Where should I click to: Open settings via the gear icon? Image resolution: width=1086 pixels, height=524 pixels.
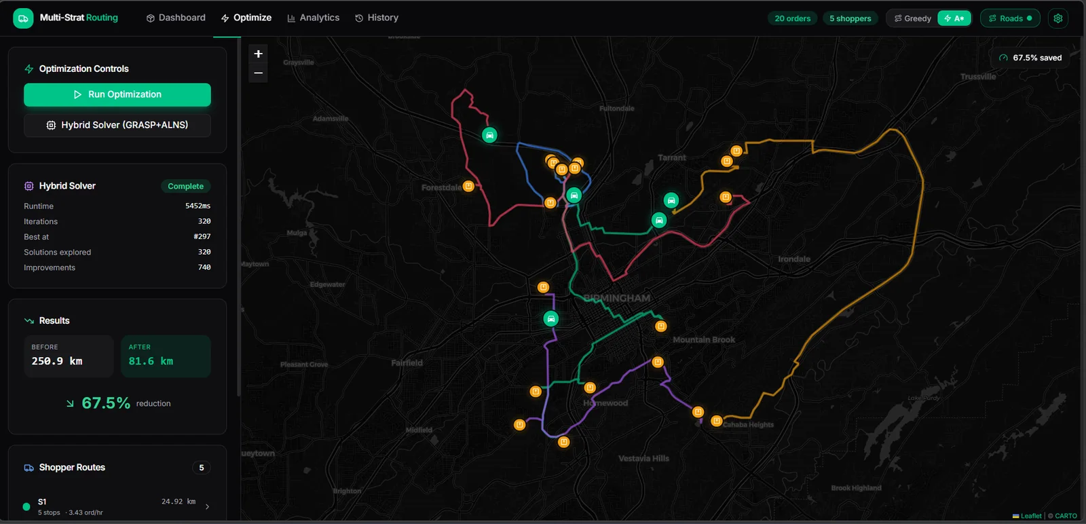pos(1058,18)
